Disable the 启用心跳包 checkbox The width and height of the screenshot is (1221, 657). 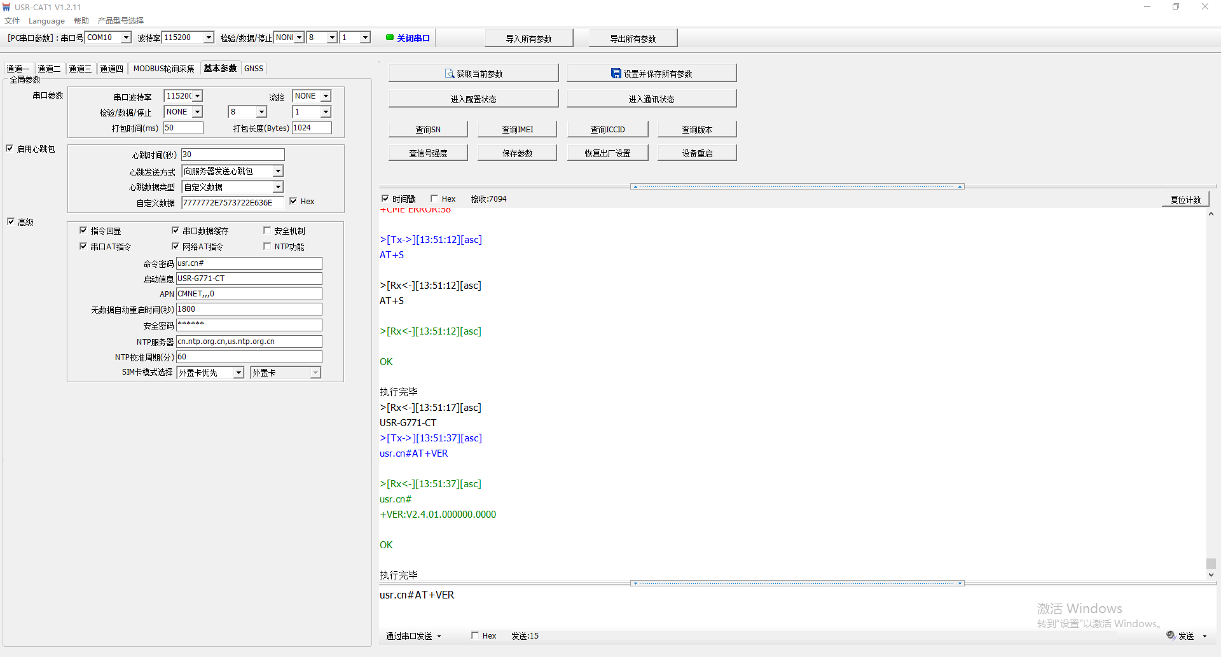pyautogui.click(x=10, y=149)
